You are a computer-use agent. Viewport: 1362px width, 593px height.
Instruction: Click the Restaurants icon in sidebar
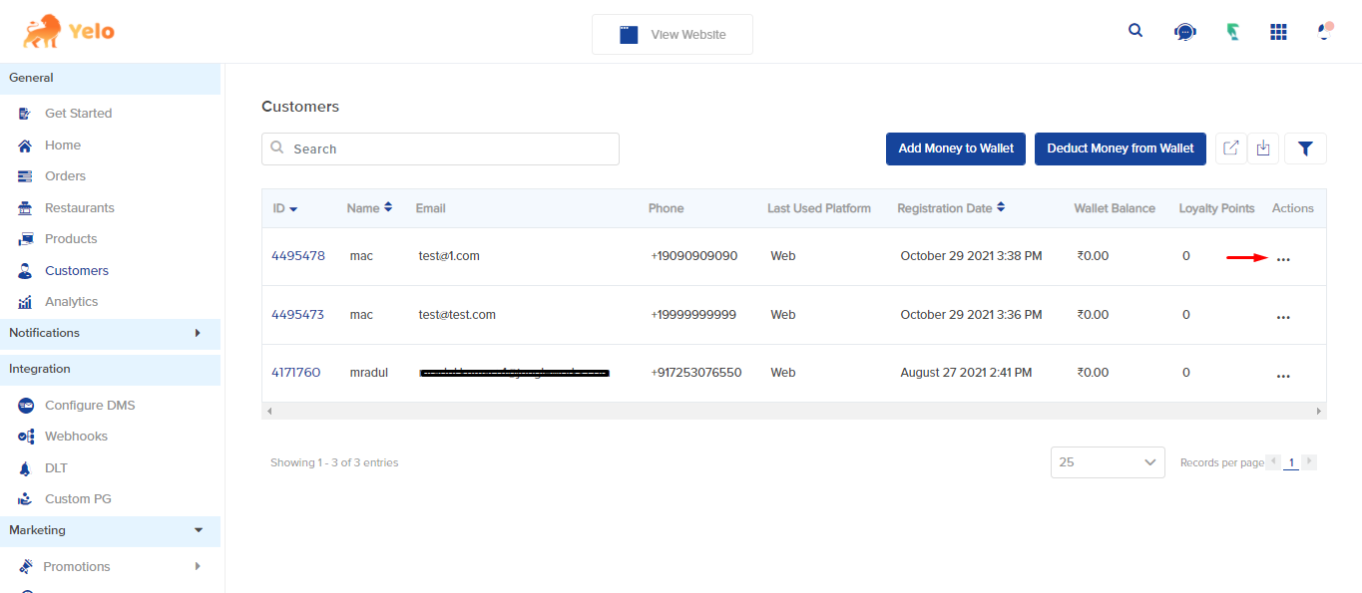25,208
